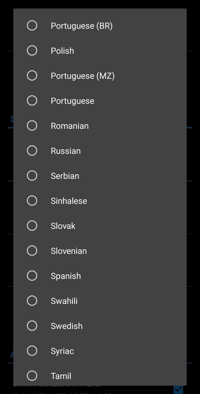Choose Polish language option

tap(32, 51)
